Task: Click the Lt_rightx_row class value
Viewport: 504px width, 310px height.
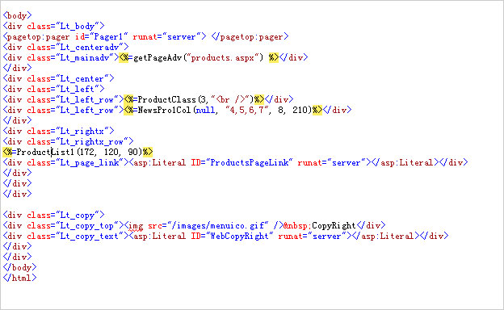Action: pyautogui.click(x=92, y=141)
